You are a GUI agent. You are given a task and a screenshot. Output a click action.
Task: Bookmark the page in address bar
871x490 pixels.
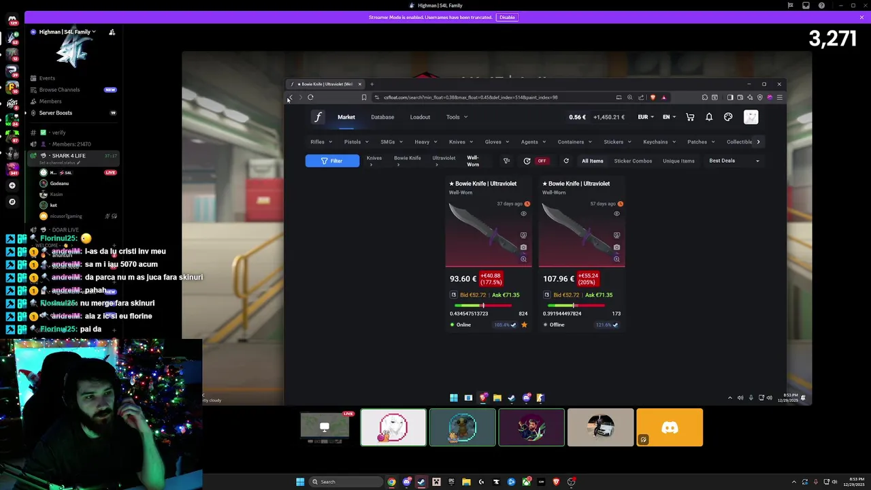(x=364, y=97)
